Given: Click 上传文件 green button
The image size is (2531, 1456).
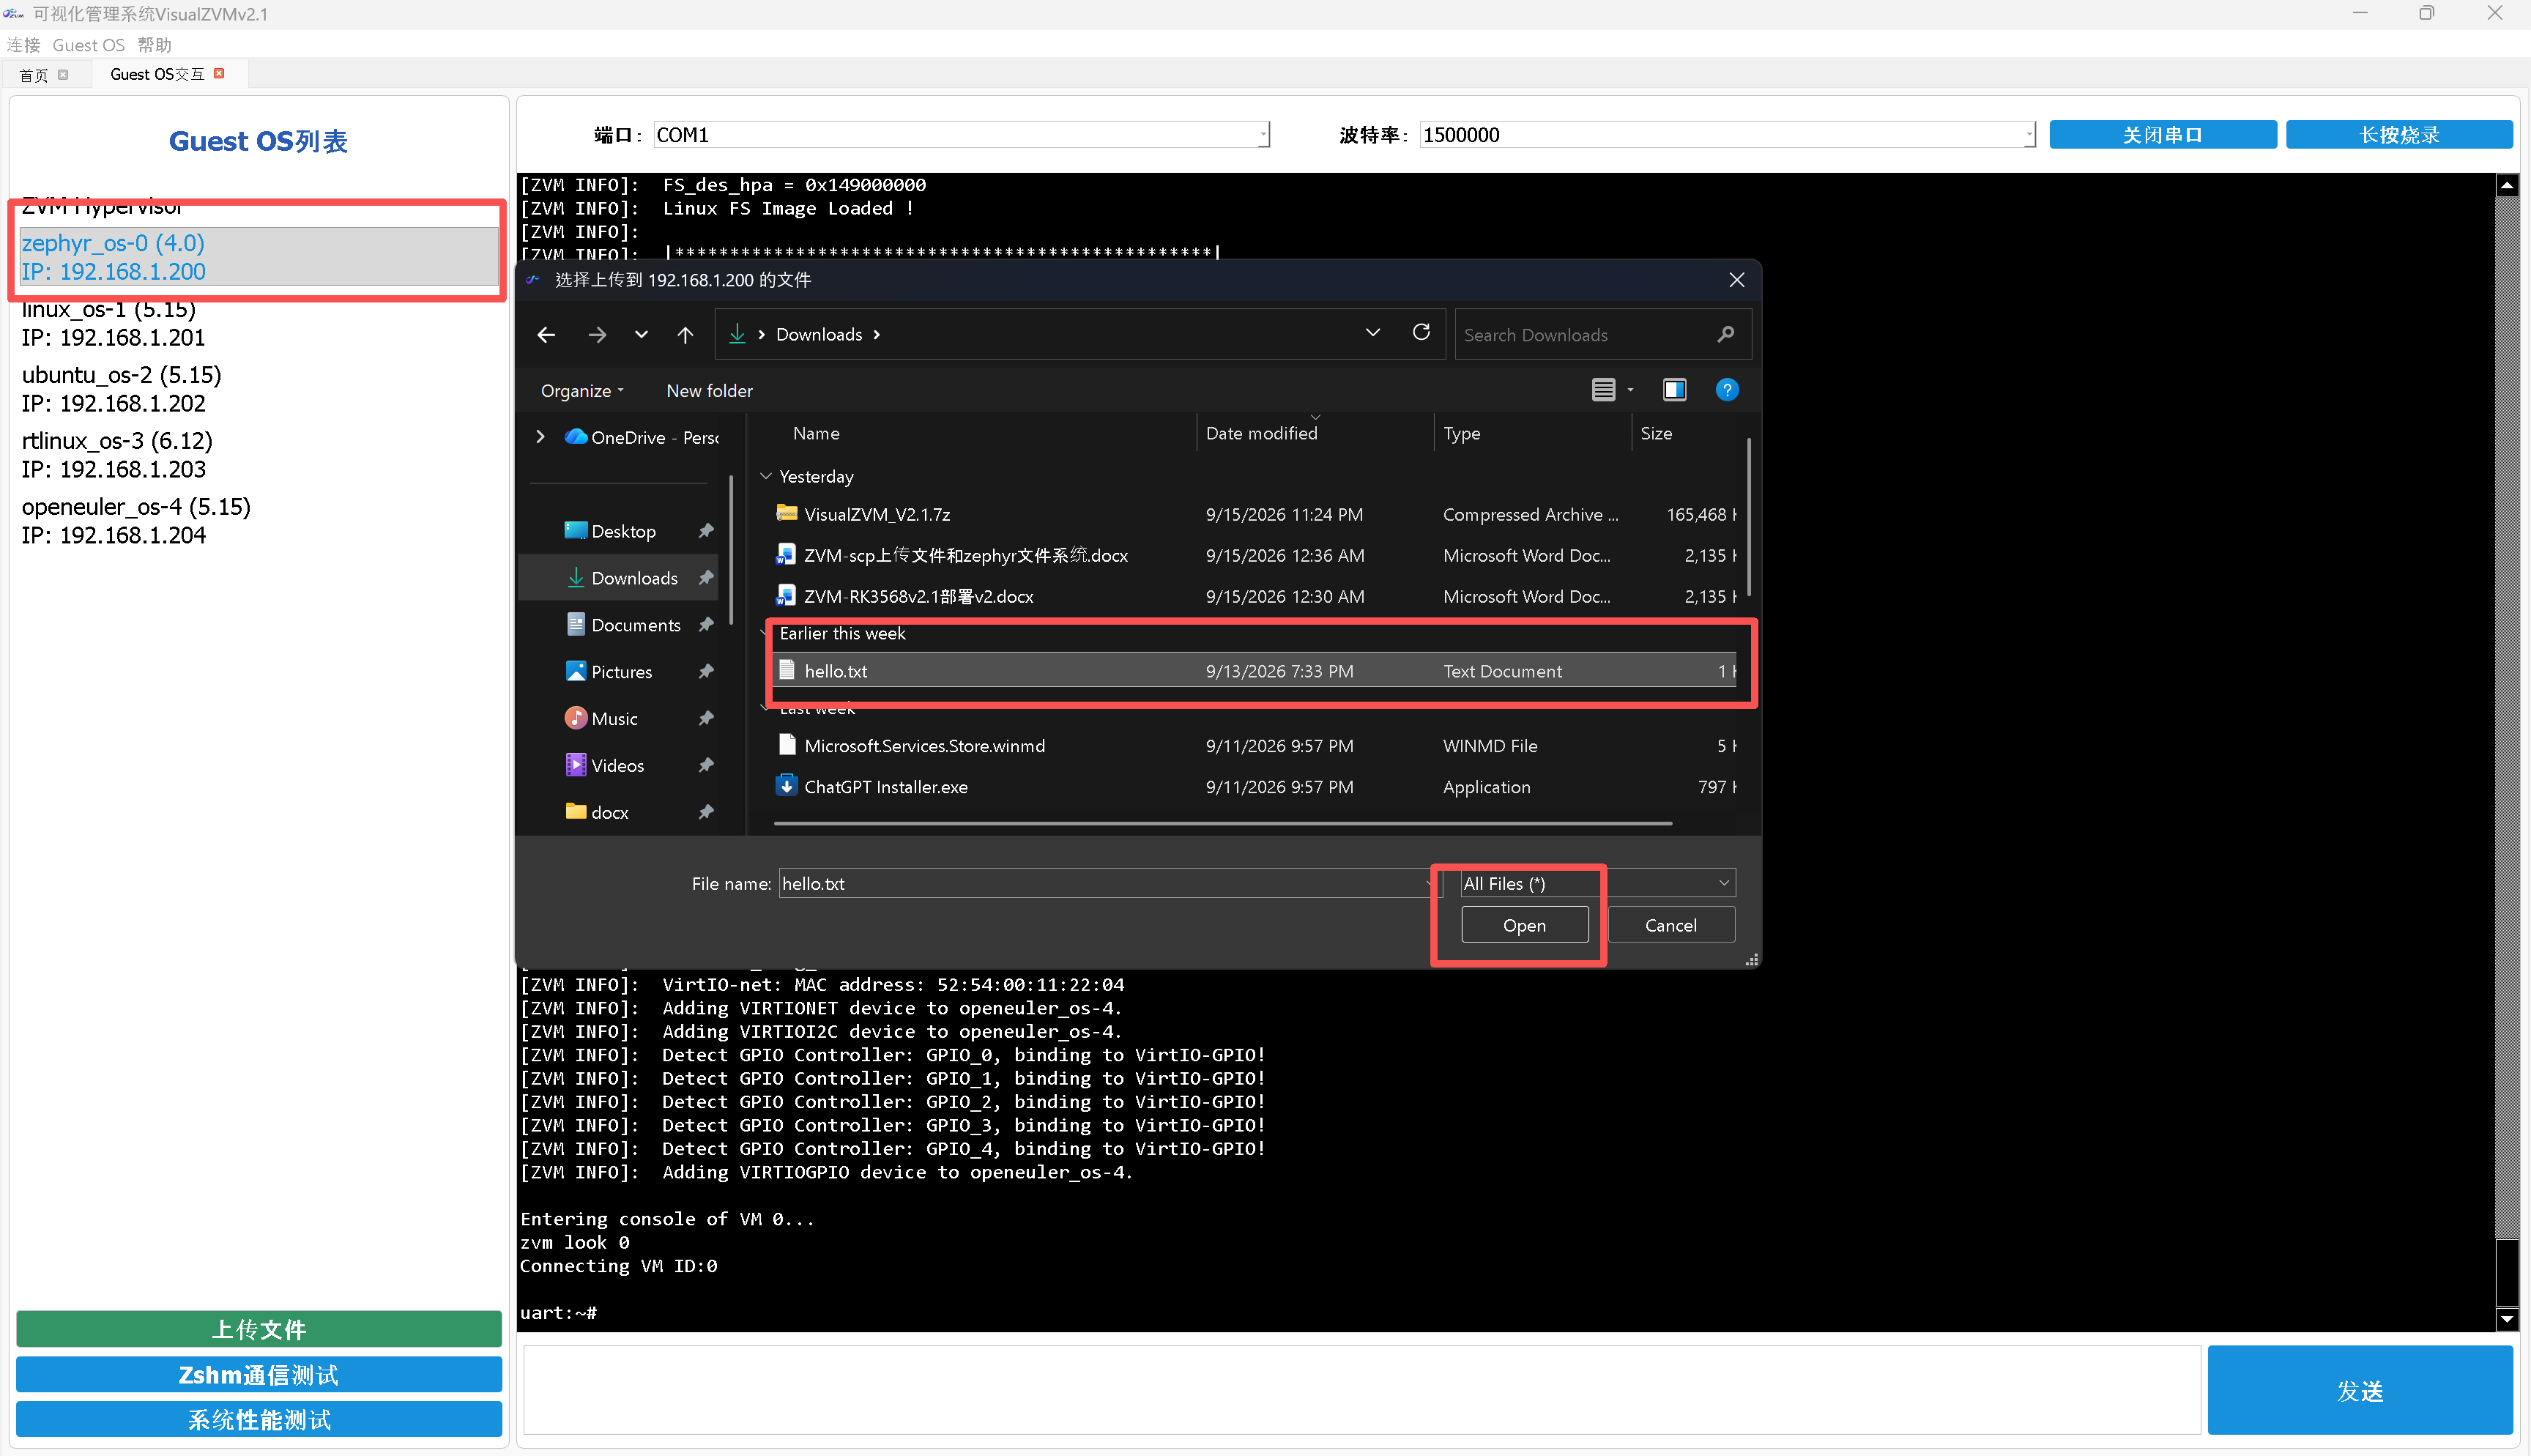Looking at the screenshot, I should [x=259, y=1329].
